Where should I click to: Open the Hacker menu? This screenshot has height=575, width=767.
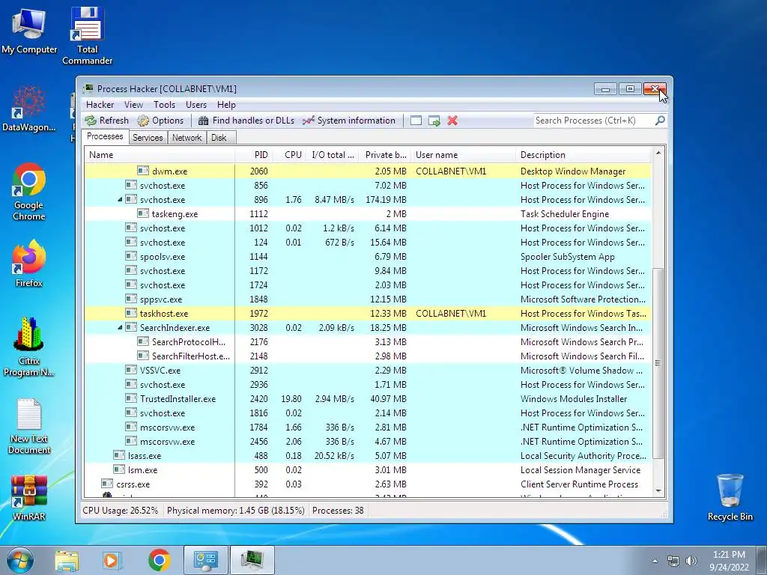click(100, 105)
